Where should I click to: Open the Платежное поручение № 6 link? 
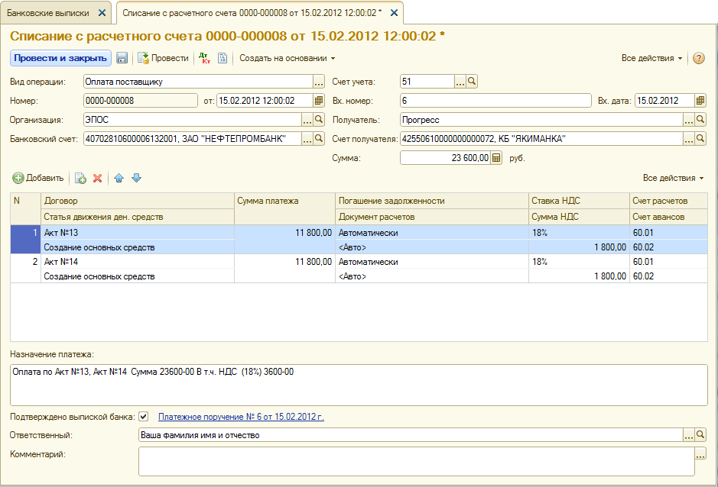[240, 417]
